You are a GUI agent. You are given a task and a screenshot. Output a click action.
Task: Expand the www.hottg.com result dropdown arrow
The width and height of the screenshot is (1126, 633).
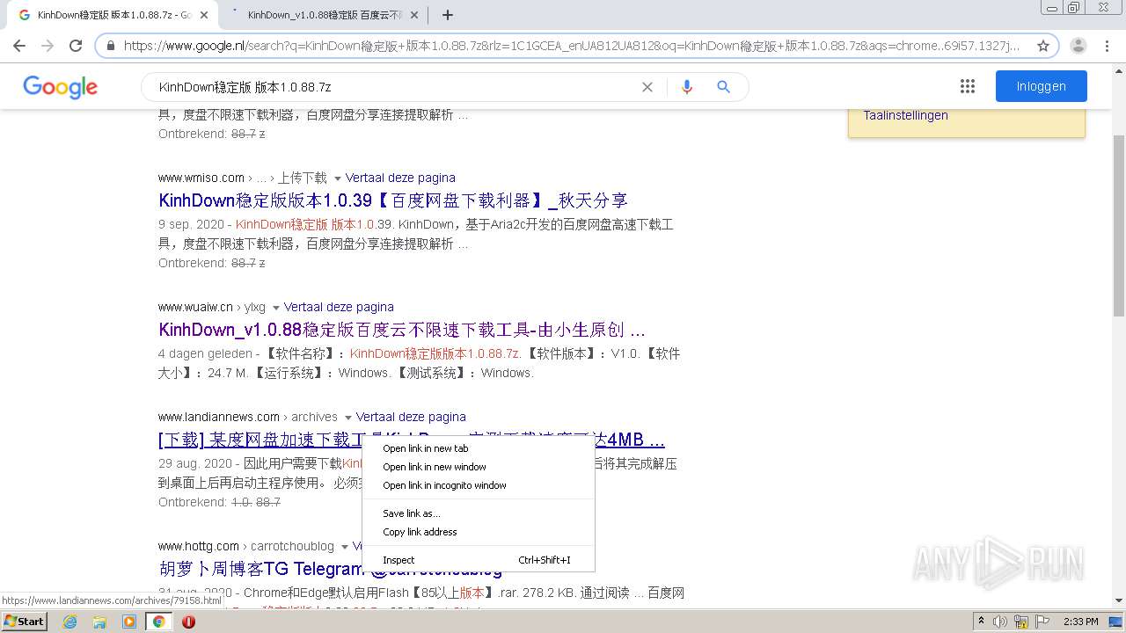(x=344, y=547)
